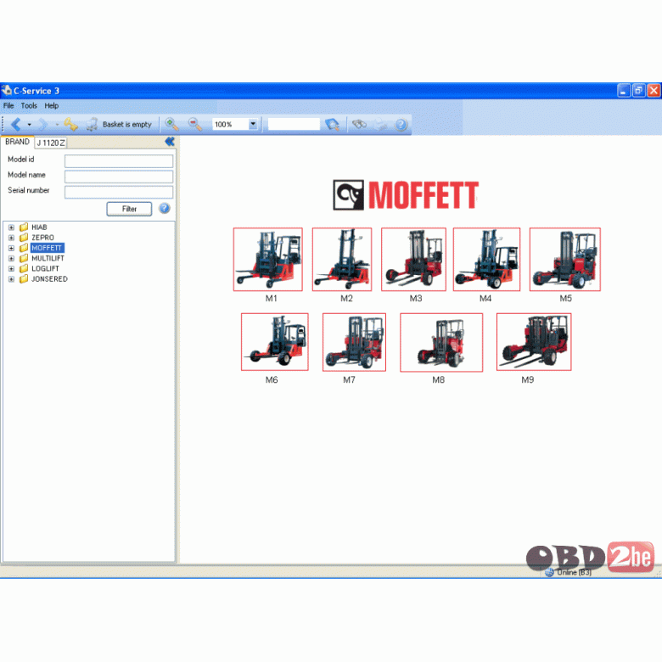Open the Back history dropdown arrow
Image resolution: width=662 pixels, height=662 pixels.
(x=29, y=125)
